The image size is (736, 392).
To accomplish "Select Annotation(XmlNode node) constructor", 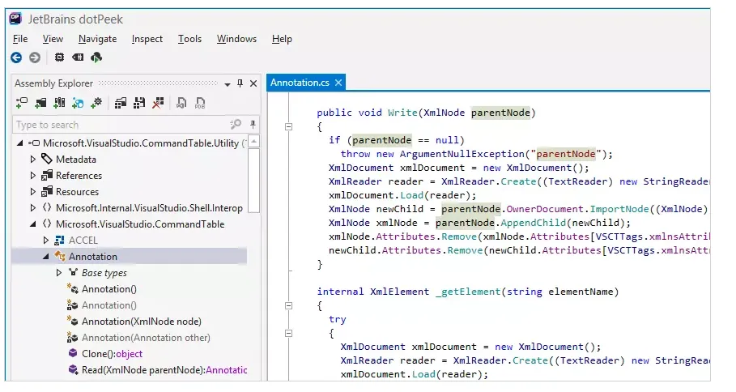I will pyautogui.click(x=141, y=322).
